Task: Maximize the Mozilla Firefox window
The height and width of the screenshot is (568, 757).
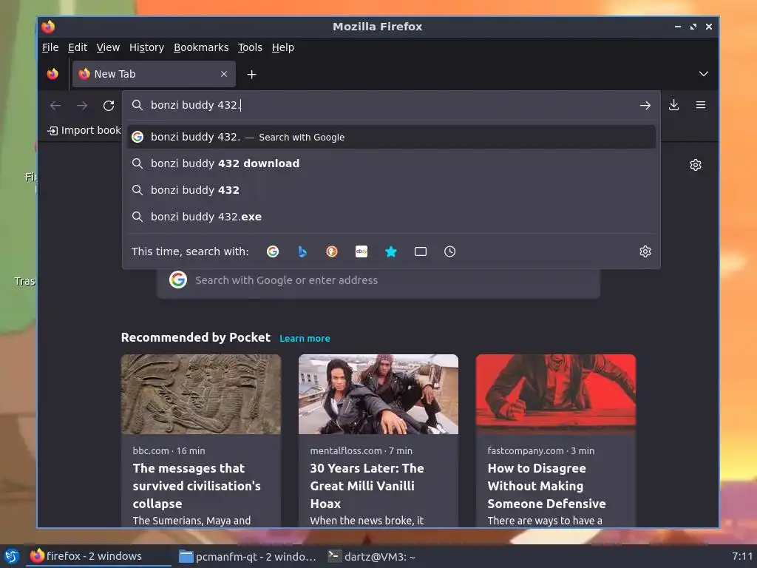Action: [693, 27]
